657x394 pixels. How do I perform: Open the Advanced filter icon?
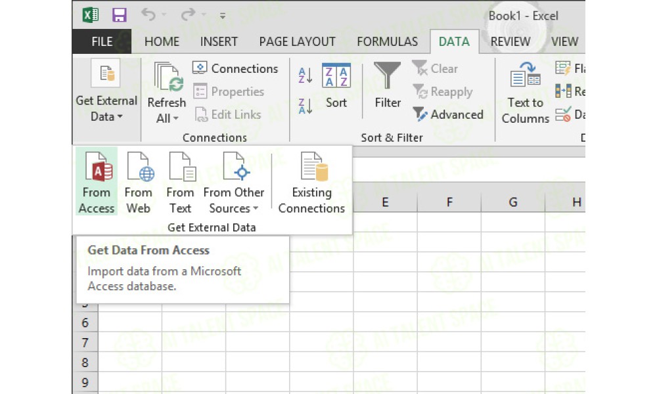coord(420,114)
